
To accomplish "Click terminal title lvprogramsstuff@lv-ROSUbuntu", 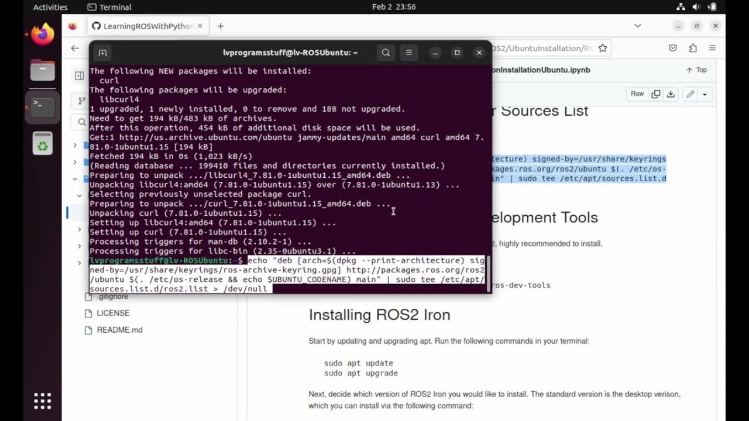I will point(290,53).
